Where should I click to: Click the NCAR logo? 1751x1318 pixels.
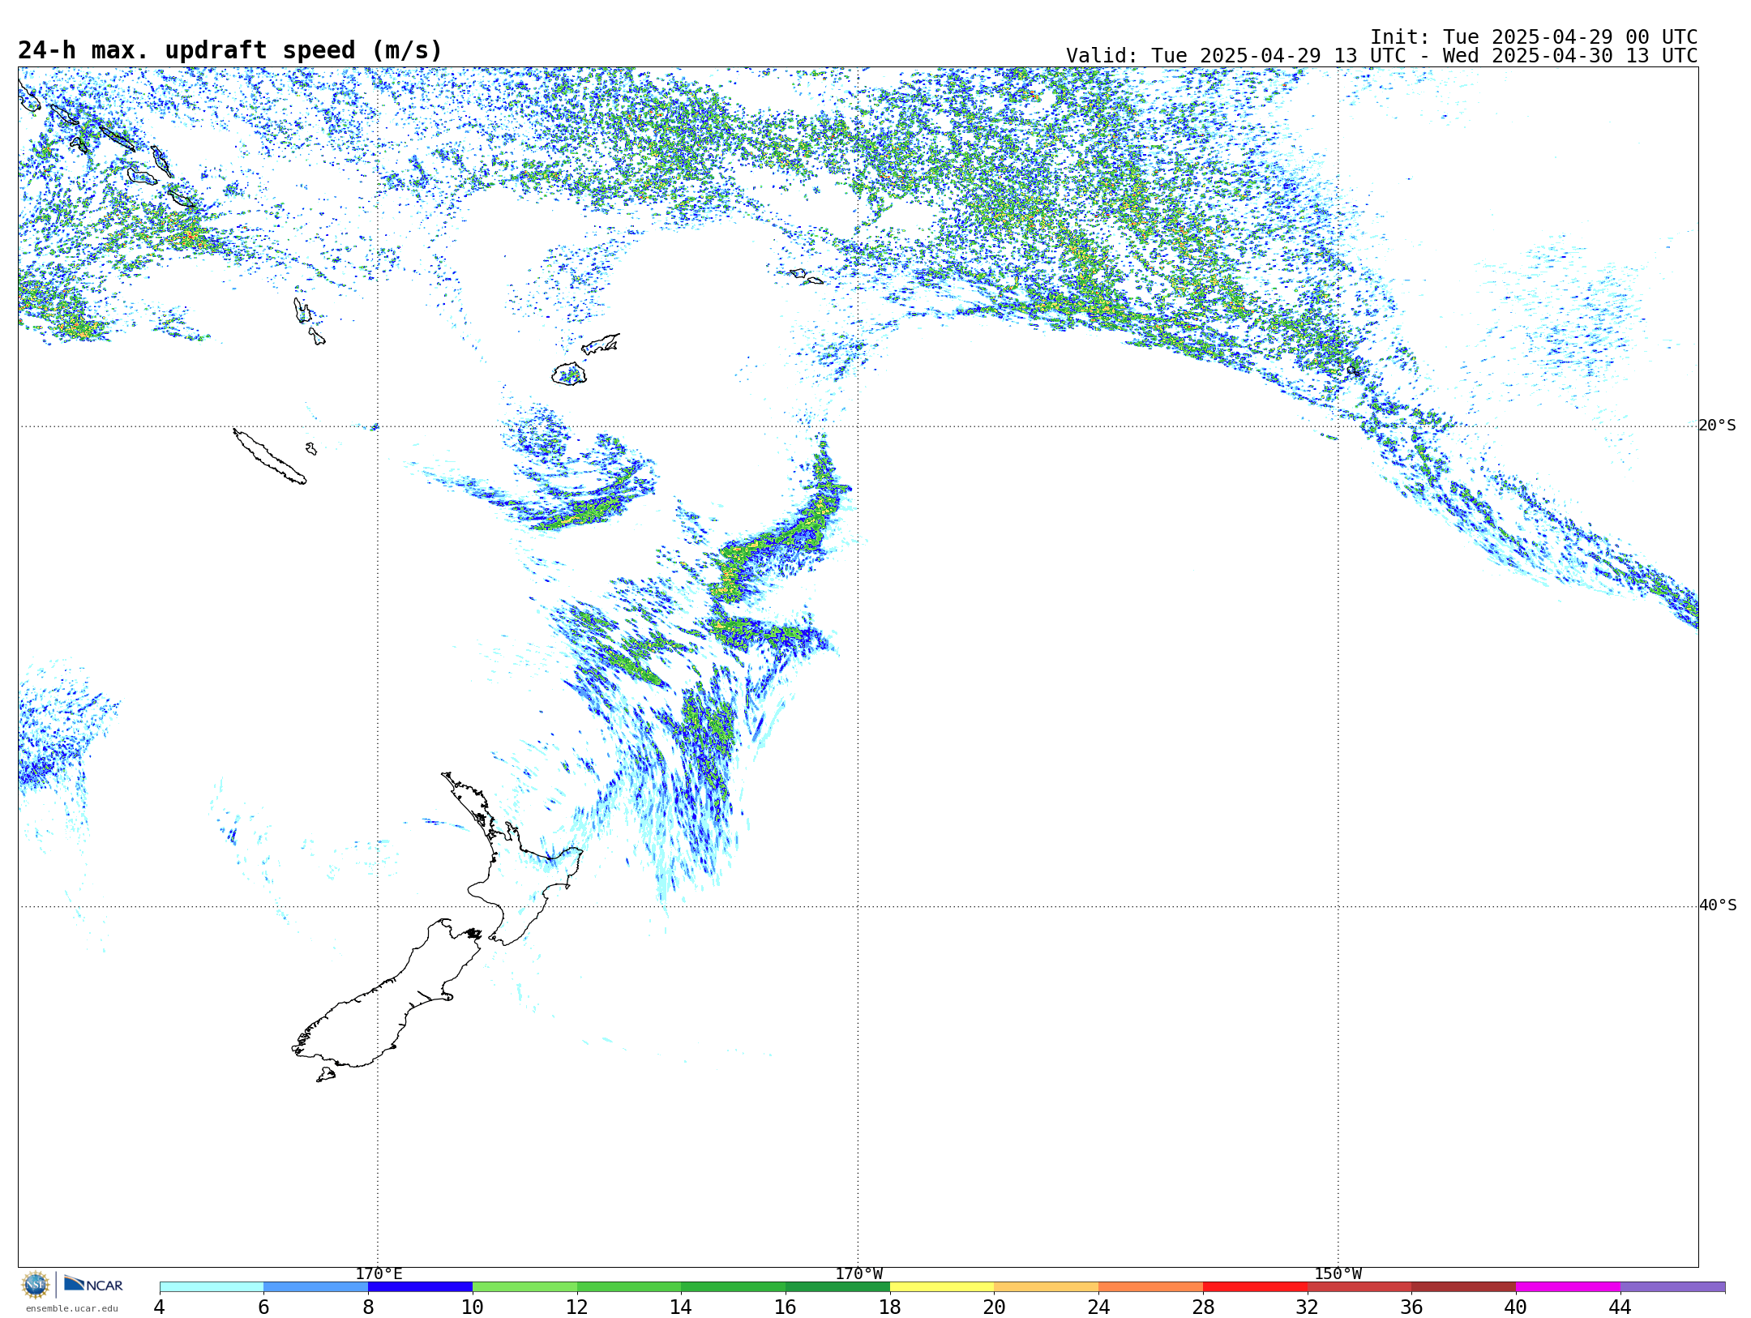tap(93, 1284)
